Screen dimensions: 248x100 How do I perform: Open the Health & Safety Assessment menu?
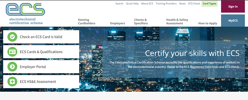point(177,22)
